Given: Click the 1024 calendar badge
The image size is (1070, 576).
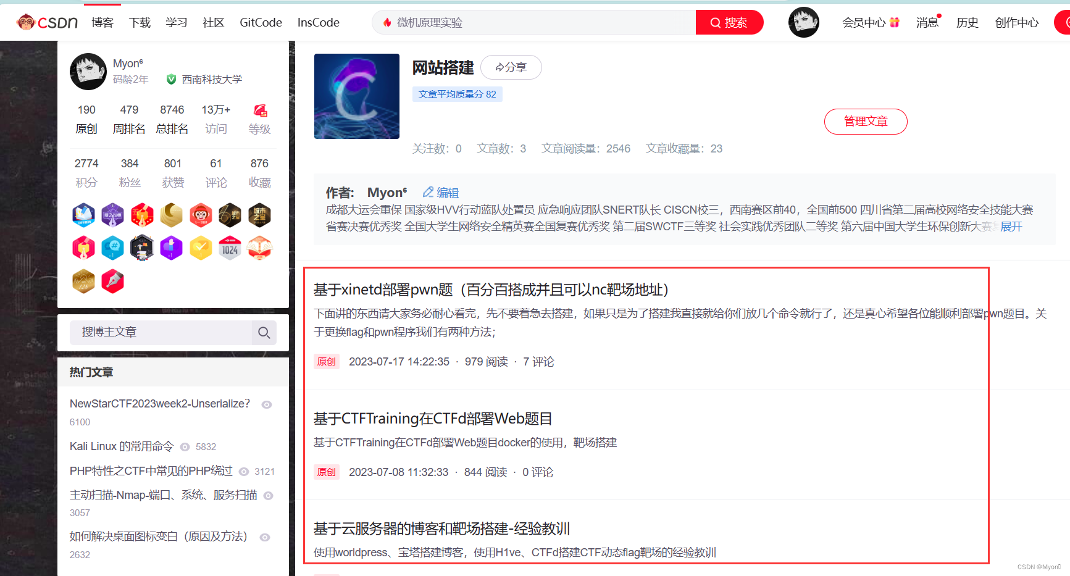Looking at the screenshot, I should coord(230,248).
